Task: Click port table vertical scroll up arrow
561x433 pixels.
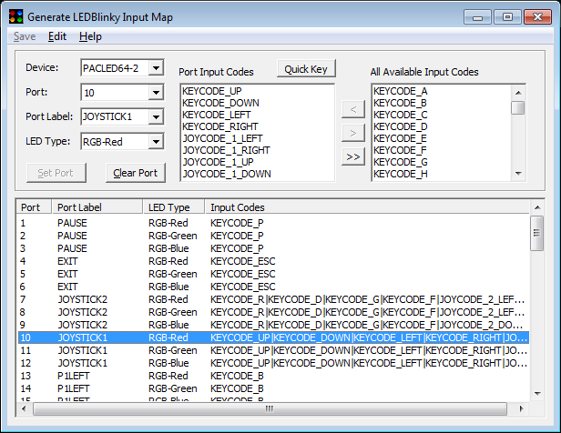Action: point(537,207)
